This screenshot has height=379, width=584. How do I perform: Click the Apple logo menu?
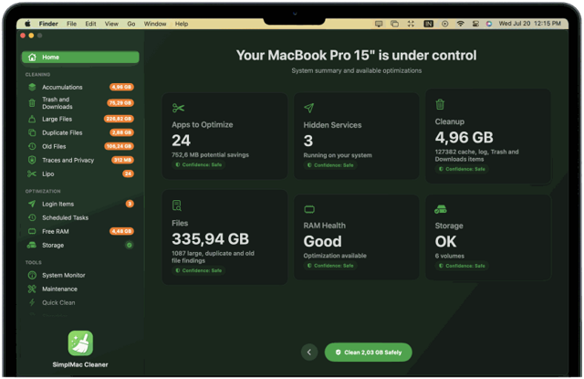[27, 24]
